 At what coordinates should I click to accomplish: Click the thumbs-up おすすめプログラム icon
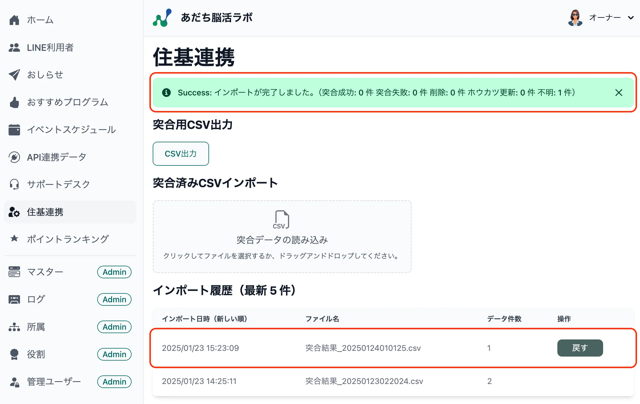tap(14, 102)
